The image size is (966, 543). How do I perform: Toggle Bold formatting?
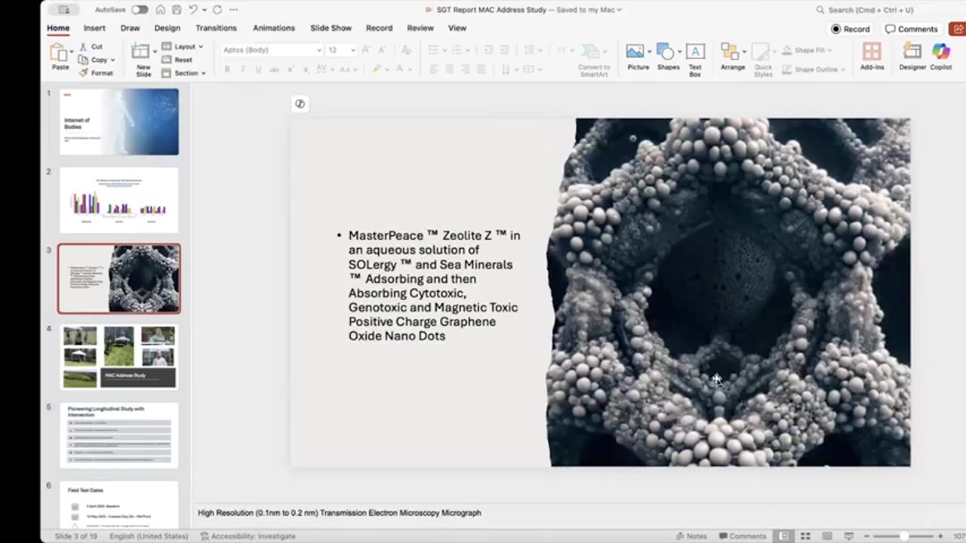point(226,69)
